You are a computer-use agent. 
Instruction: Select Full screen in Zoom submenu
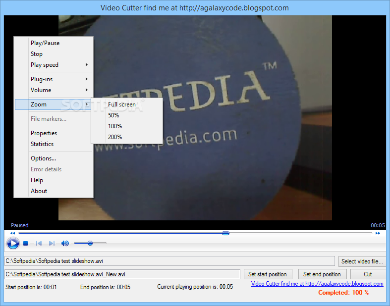(127, 104)
